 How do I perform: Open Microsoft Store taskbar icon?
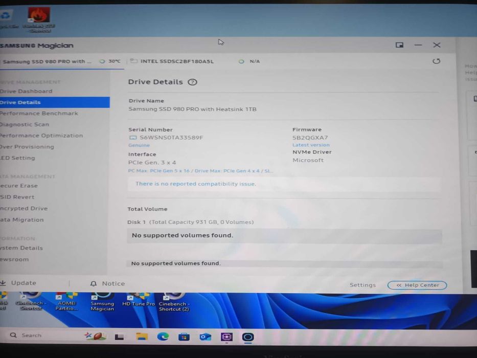[x=184, y=337]
